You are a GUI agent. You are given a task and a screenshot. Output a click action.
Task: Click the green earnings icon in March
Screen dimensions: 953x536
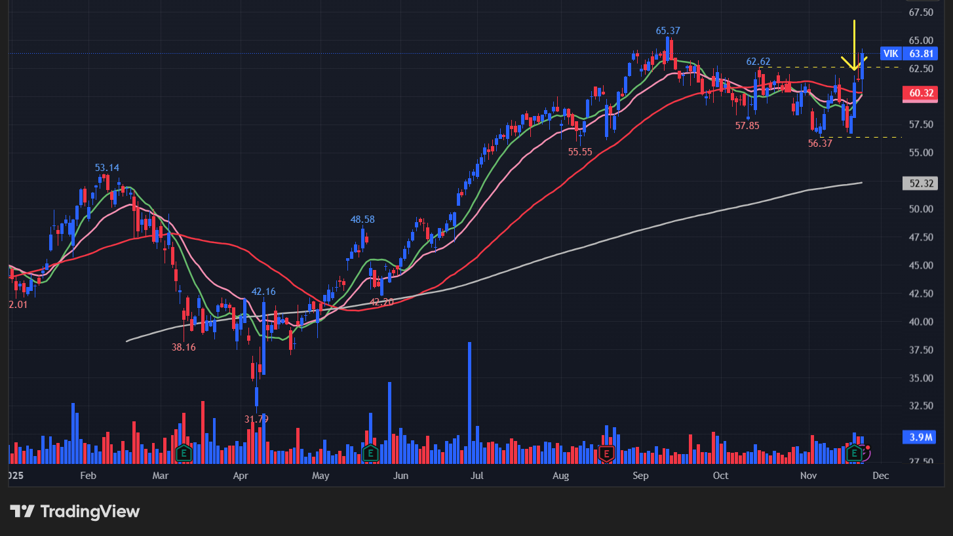click(x=184, y=453)
